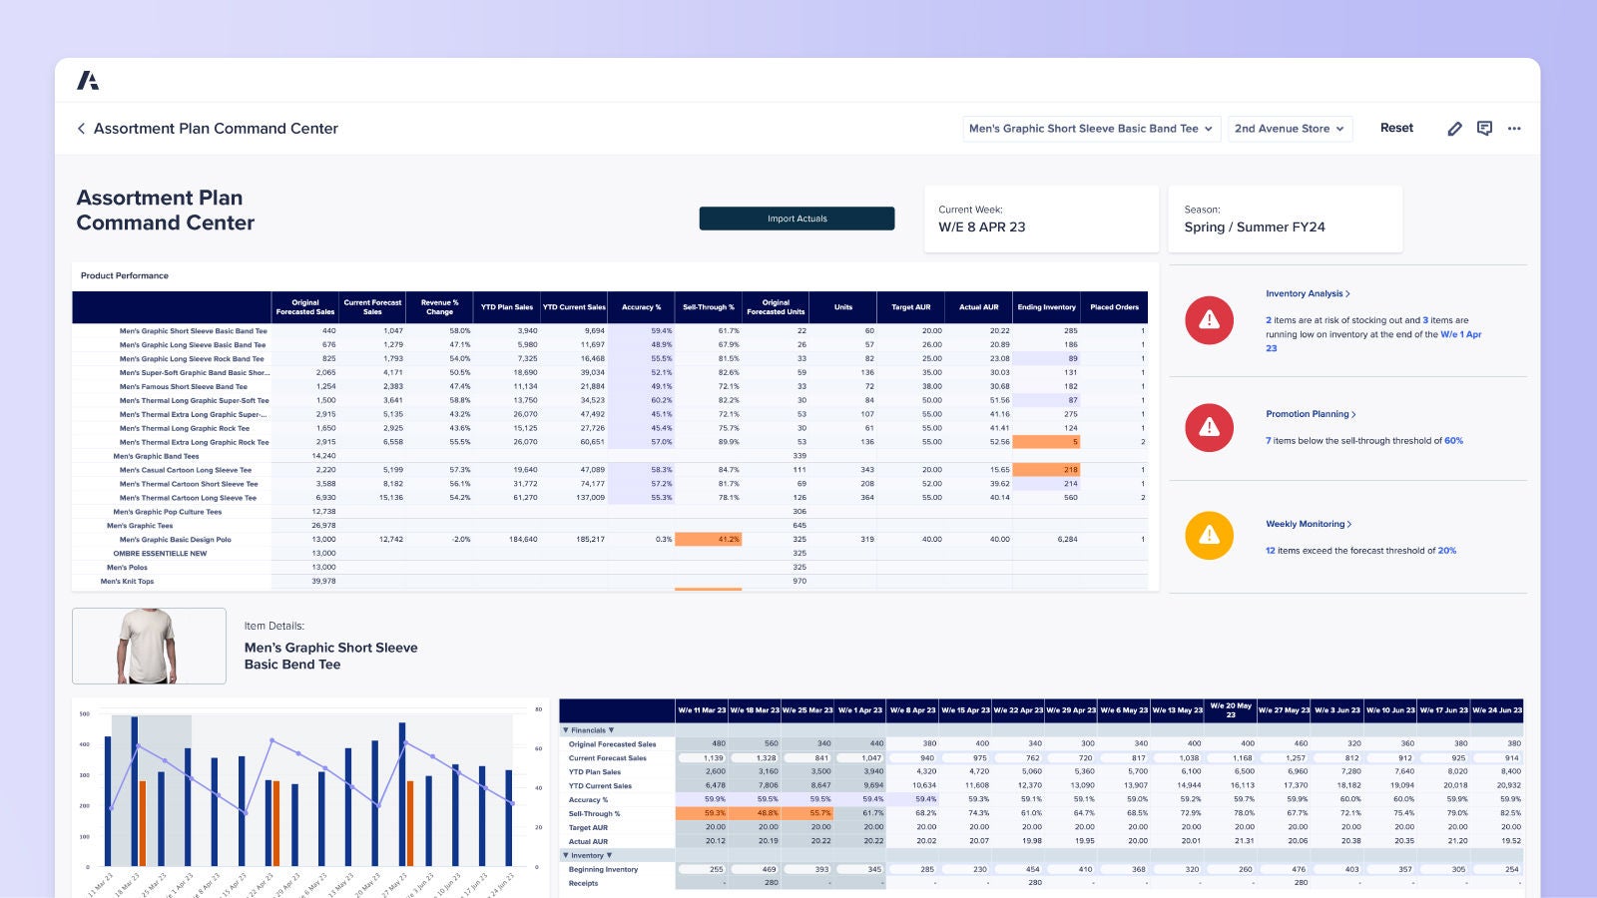
Task: Click the Reset button
Action: tap(1396, 128)
